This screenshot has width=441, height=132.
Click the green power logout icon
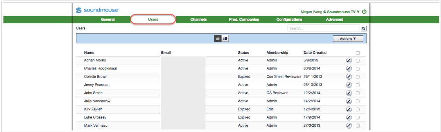[x=364, y=12]
